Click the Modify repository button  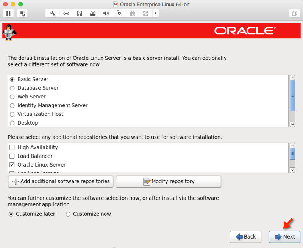point(169,182)
